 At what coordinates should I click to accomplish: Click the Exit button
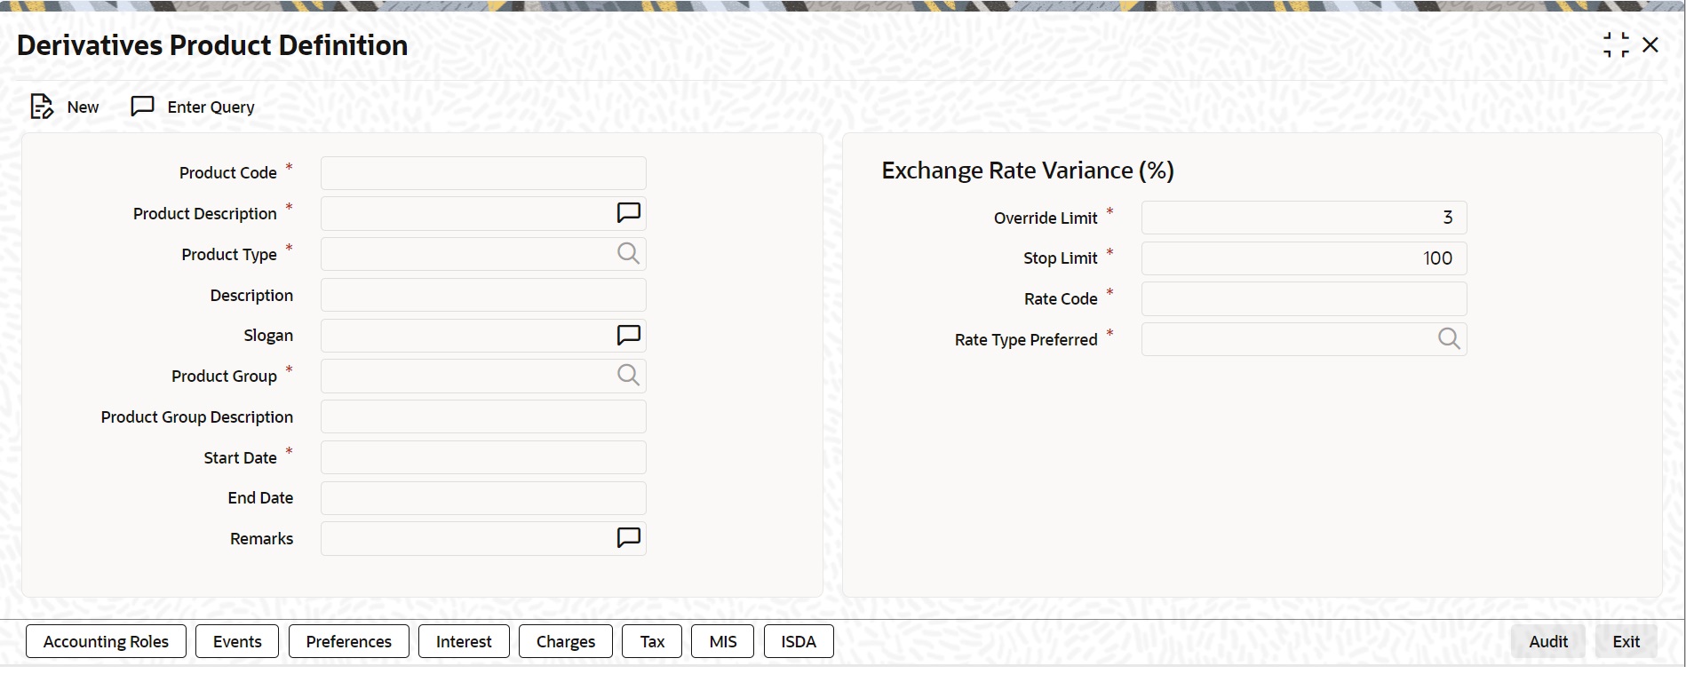tap(1626, 641)
